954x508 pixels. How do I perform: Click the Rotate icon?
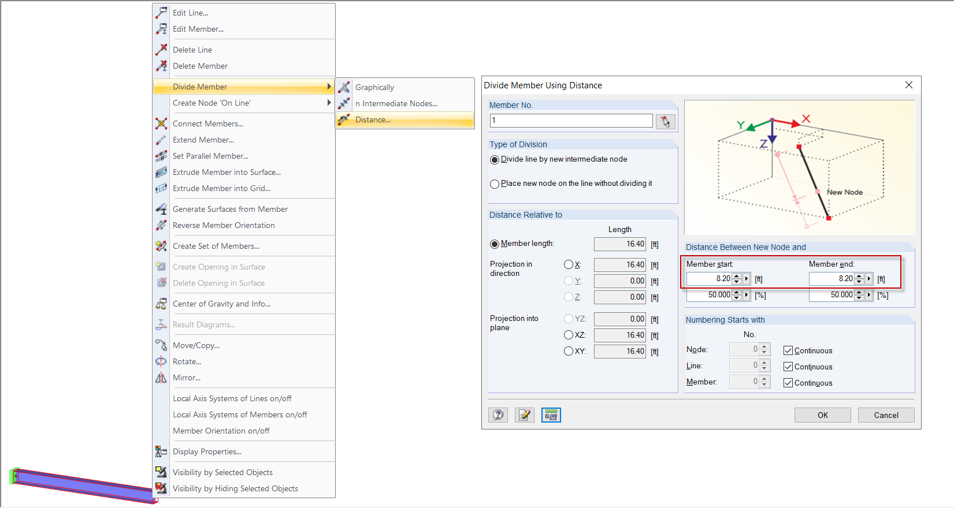161,361
